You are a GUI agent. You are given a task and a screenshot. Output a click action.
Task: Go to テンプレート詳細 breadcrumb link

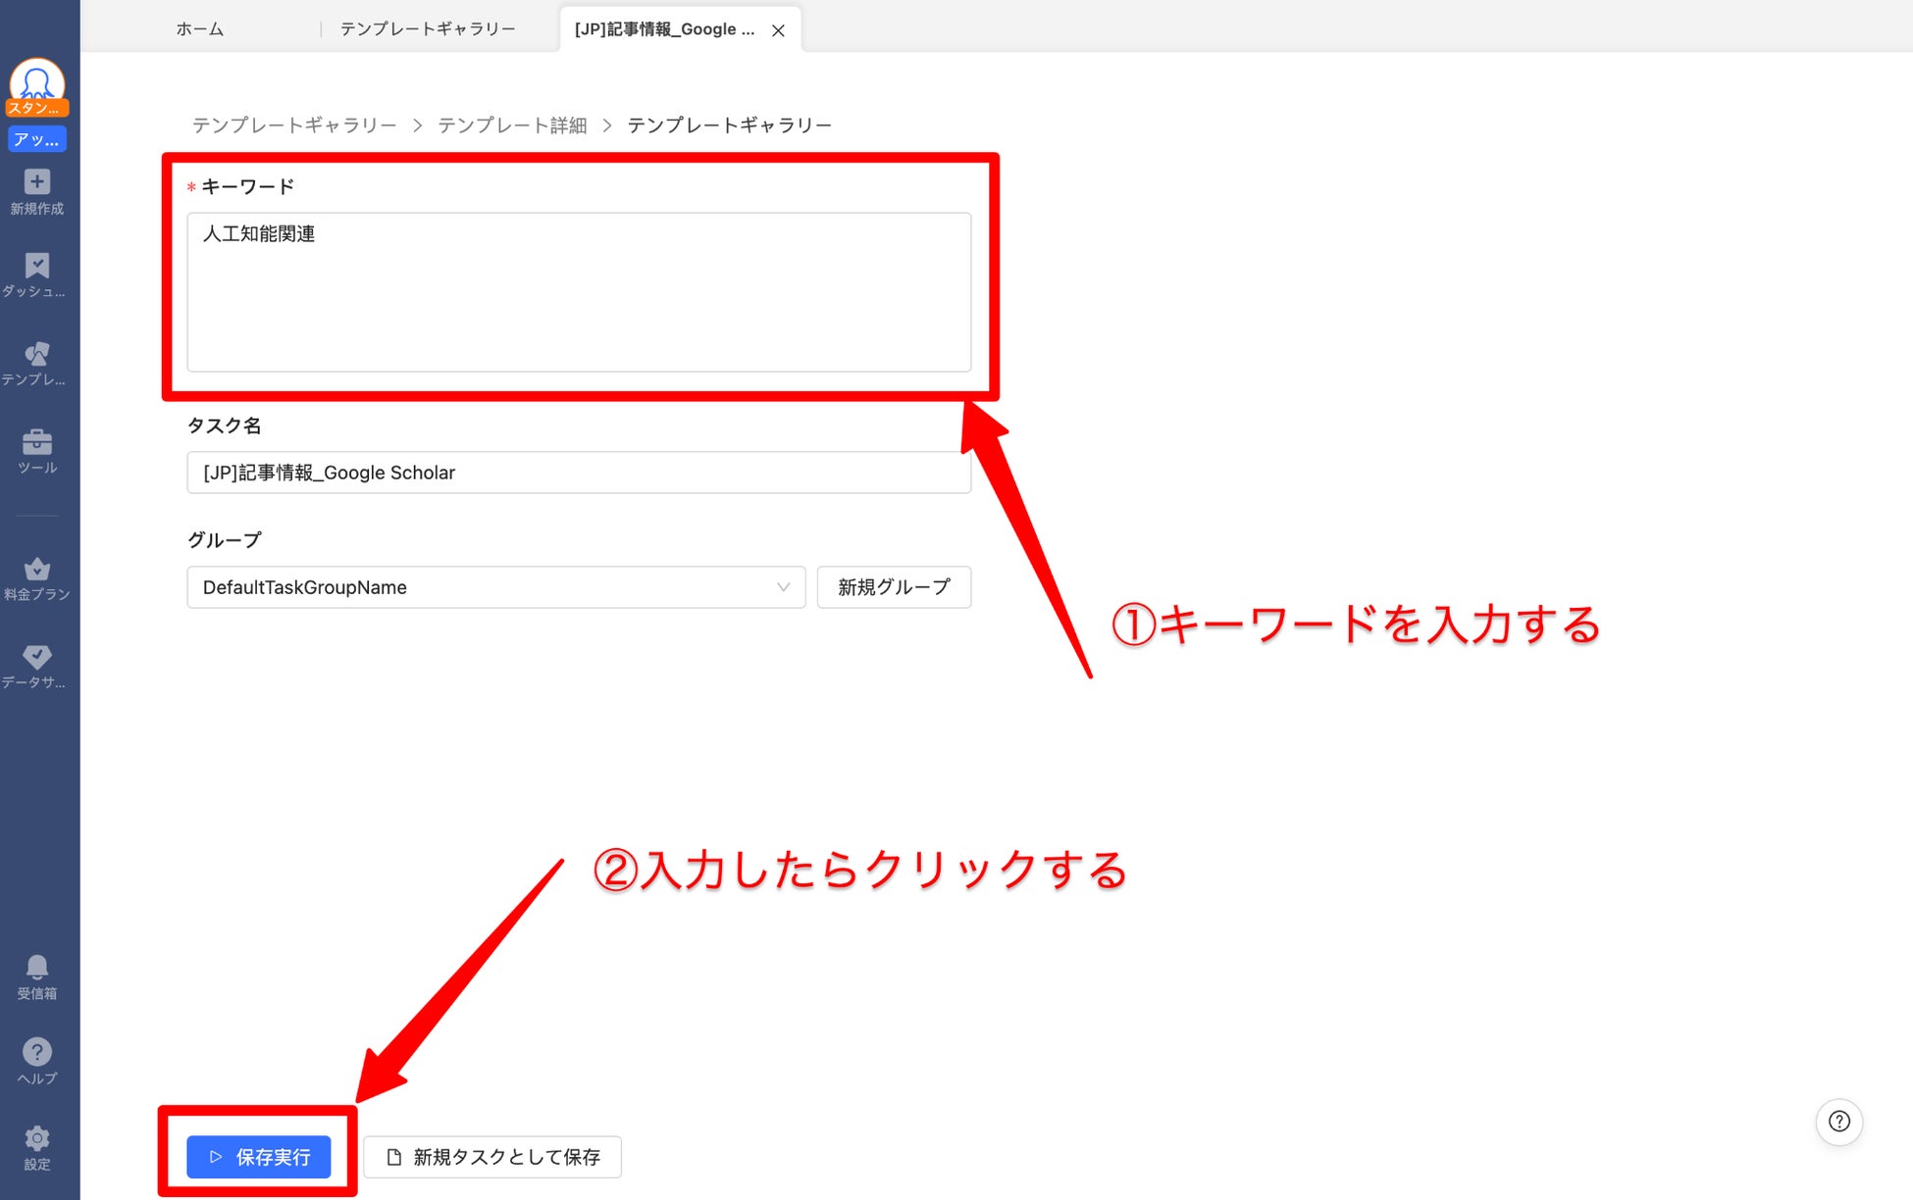pos(512,125)
